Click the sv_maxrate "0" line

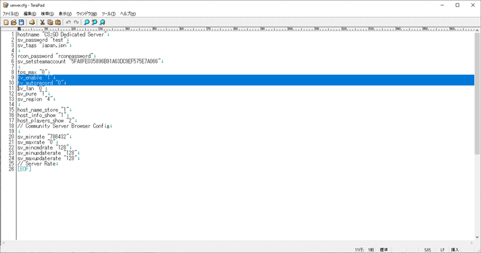tap(37, 142)
